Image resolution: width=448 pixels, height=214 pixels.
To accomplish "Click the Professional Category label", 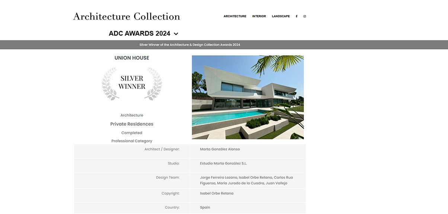I will 132,141.
